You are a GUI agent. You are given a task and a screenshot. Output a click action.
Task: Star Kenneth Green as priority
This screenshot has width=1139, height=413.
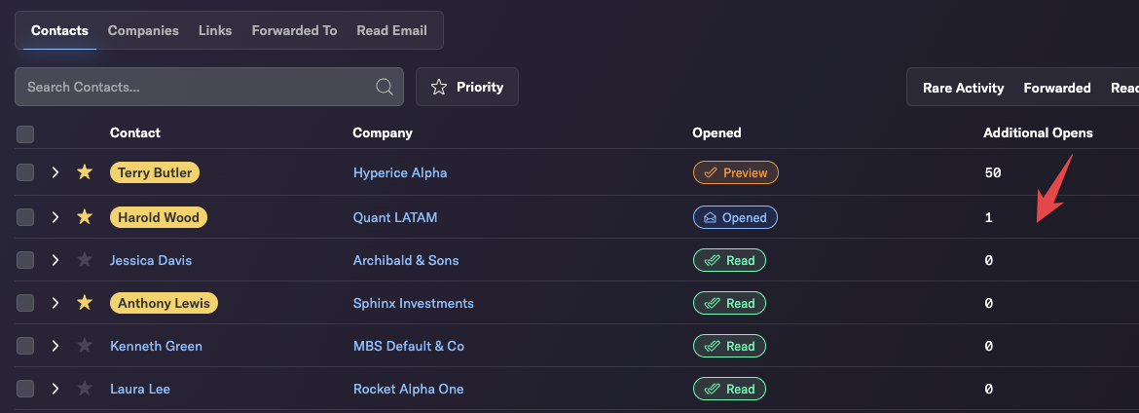[x=85, y=346]
